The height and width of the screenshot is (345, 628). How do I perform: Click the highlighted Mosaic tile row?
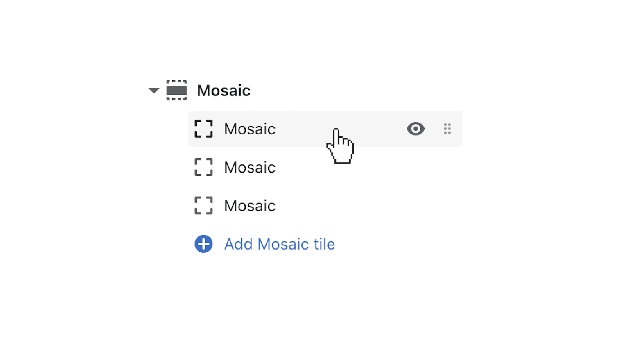(287, 129)
